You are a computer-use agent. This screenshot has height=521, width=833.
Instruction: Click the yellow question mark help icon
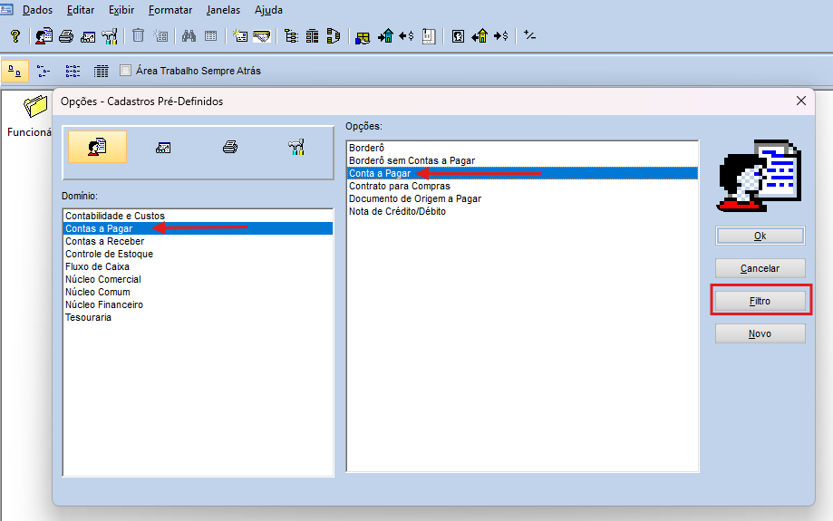15,36
